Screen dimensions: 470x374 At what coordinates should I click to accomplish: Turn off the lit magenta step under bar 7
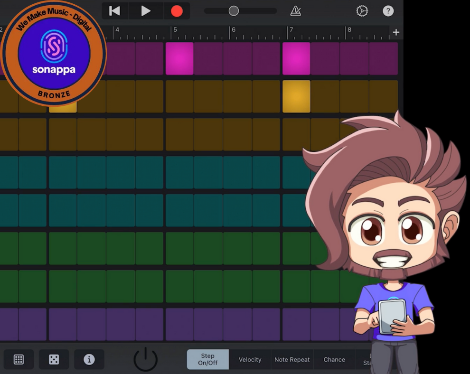(296, 58)
